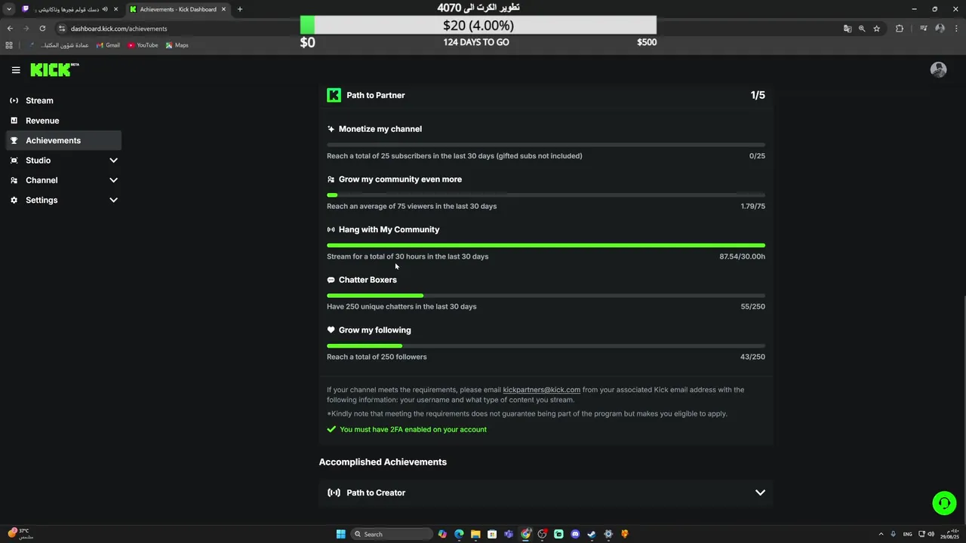966x543 pixels.
Task: Open the Stream page in sidebar
Action: coord(64,100)
